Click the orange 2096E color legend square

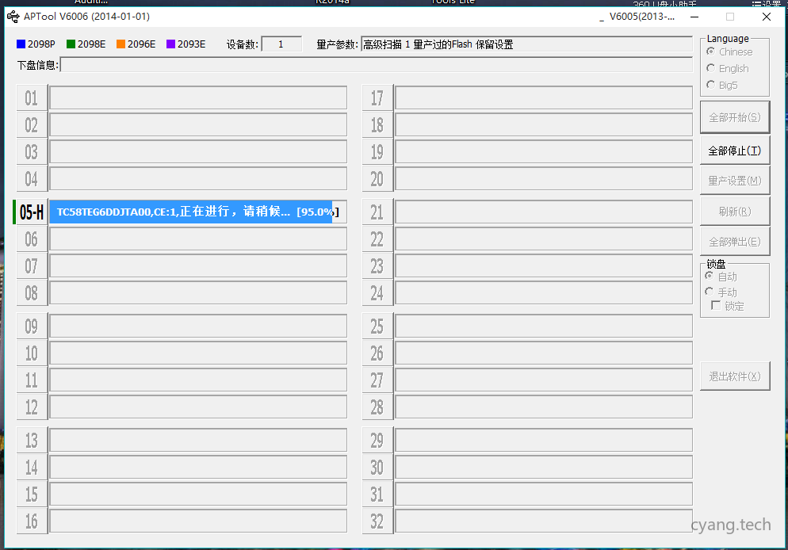(x=120, y=44)
